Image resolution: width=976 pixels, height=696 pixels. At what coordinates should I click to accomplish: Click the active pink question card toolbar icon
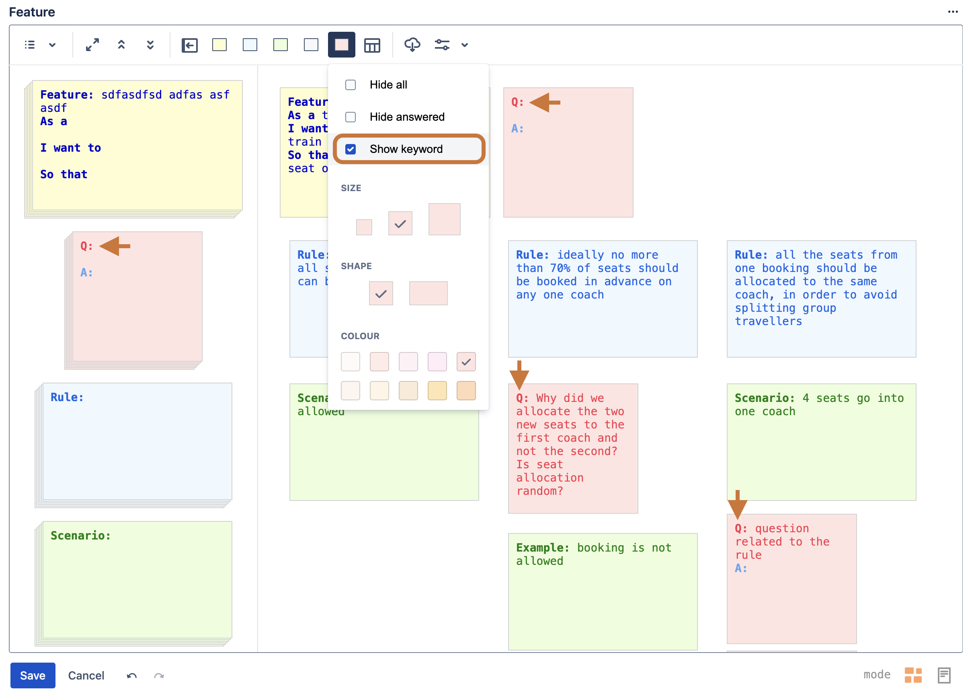tap(342, 45)
